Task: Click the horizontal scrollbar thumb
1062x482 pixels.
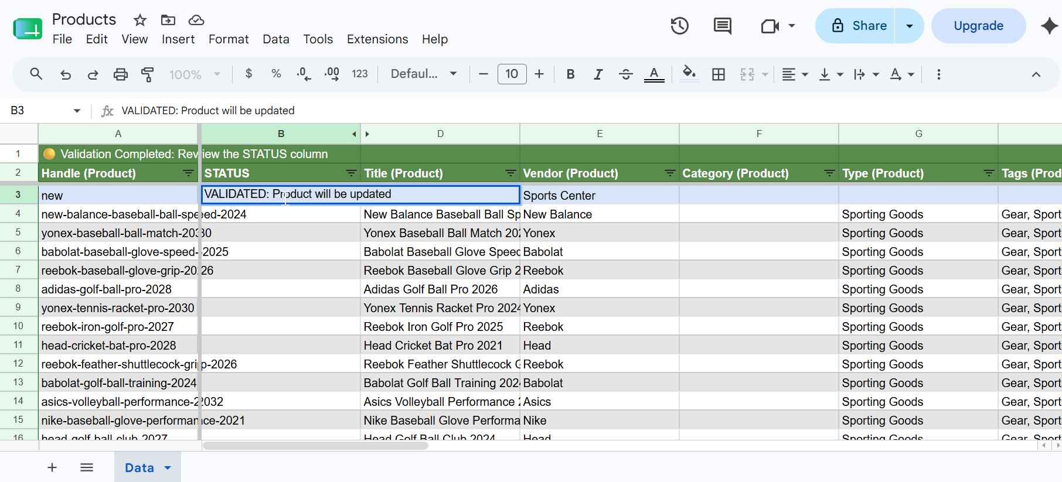Action: pyautogui.click(x=315, y=446)
